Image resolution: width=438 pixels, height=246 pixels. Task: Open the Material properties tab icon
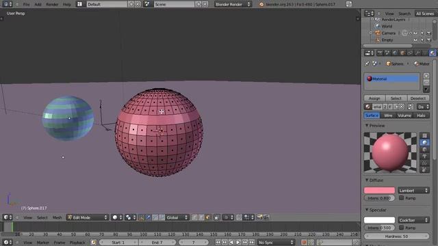pyautogui.click(x=433, y=53)
